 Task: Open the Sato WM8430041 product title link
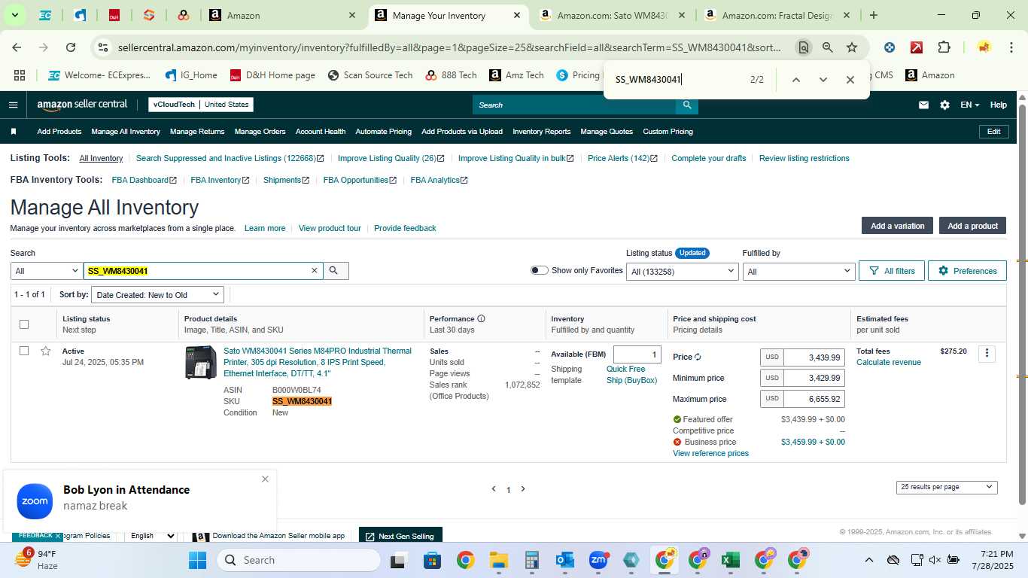(x=318, y=362)
